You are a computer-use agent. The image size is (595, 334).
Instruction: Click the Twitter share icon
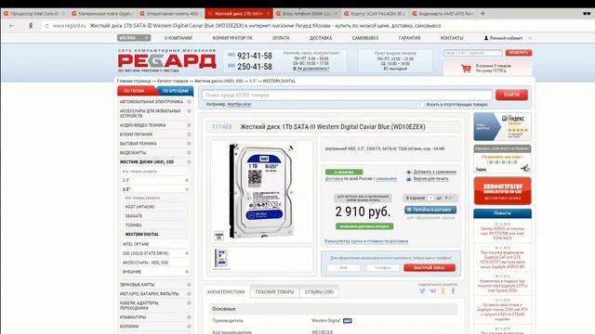click(x=422, y=290)
